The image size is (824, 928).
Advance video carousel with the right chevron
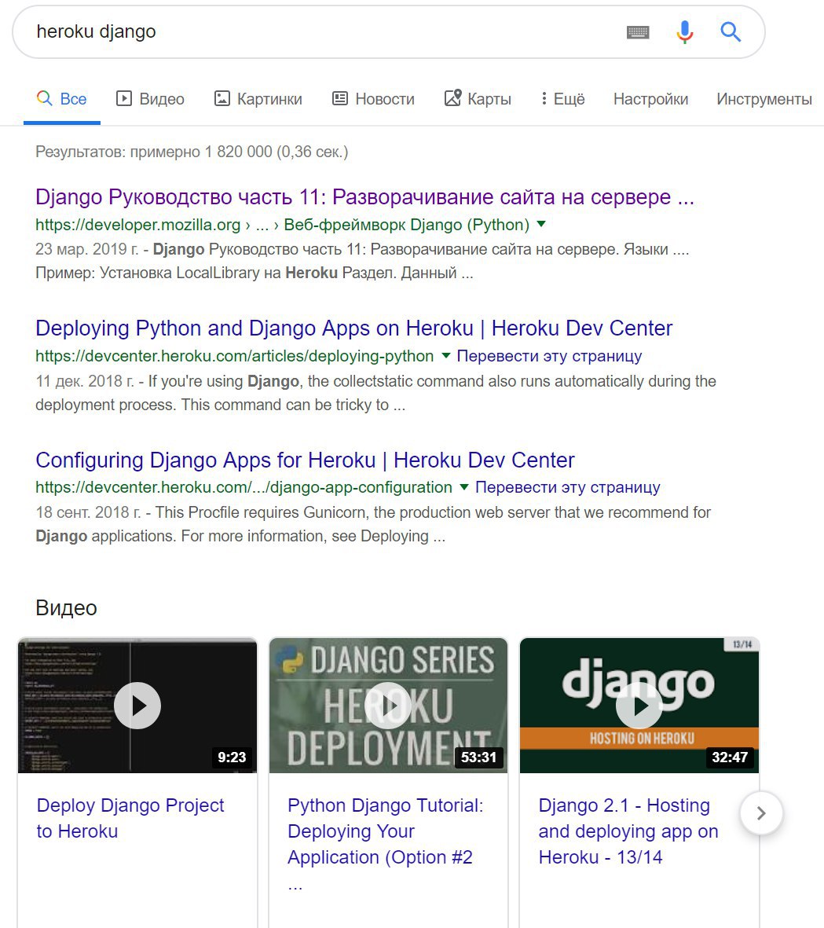(x=761, y=813)
